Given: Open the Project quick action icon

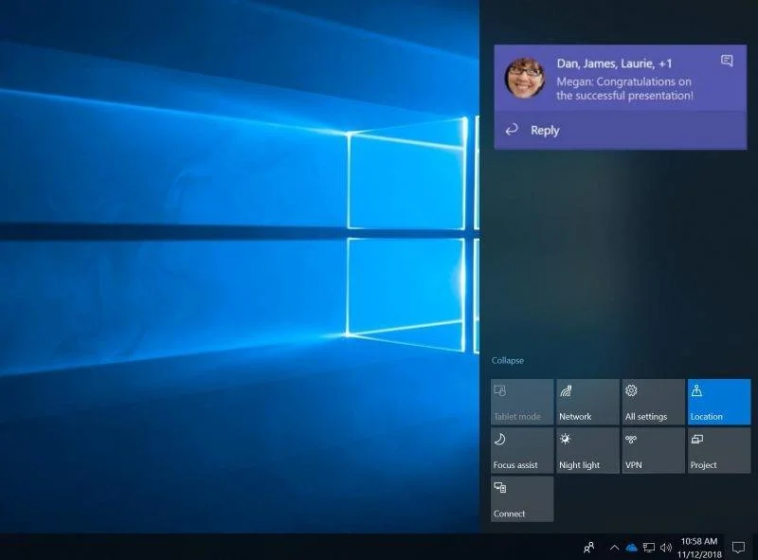Looking at the screenshot, I should pyautogui.click(x=718, y=449).
